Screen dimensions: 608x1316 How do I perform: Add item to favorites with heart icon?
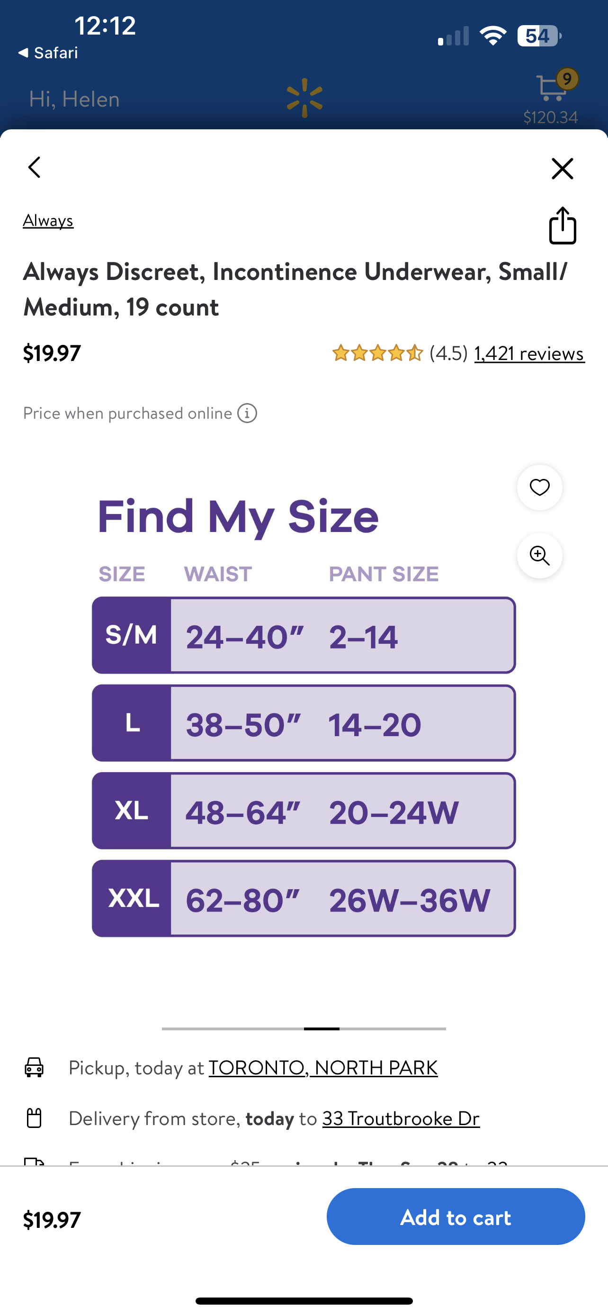(540, 487)
